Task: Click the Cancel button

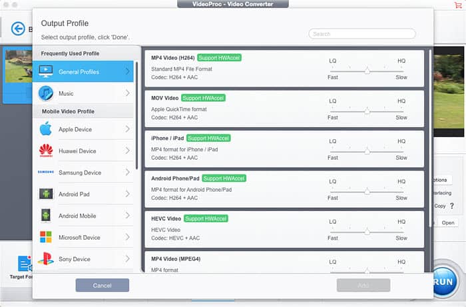Action: click(103, 285)
